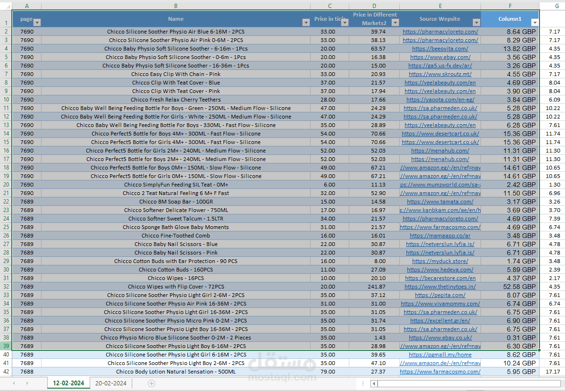565x391 pixels.
Task: Select the 6.00 price cell in row 20
Action: [330, 185]
